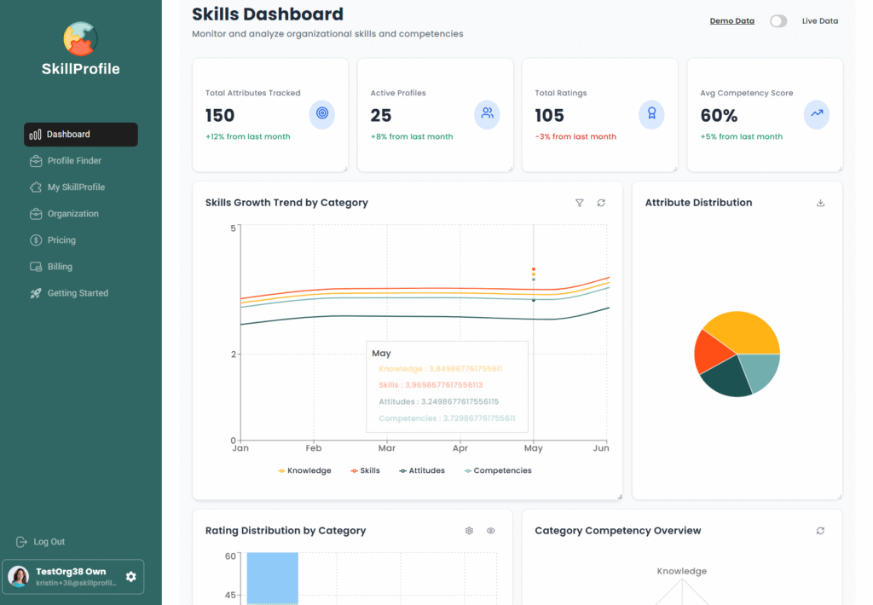This screenshot has height=605, width=873.
Task: Refresh the Category Competency Overview panel
Action: pyautogui.click(x=820, y=531)
